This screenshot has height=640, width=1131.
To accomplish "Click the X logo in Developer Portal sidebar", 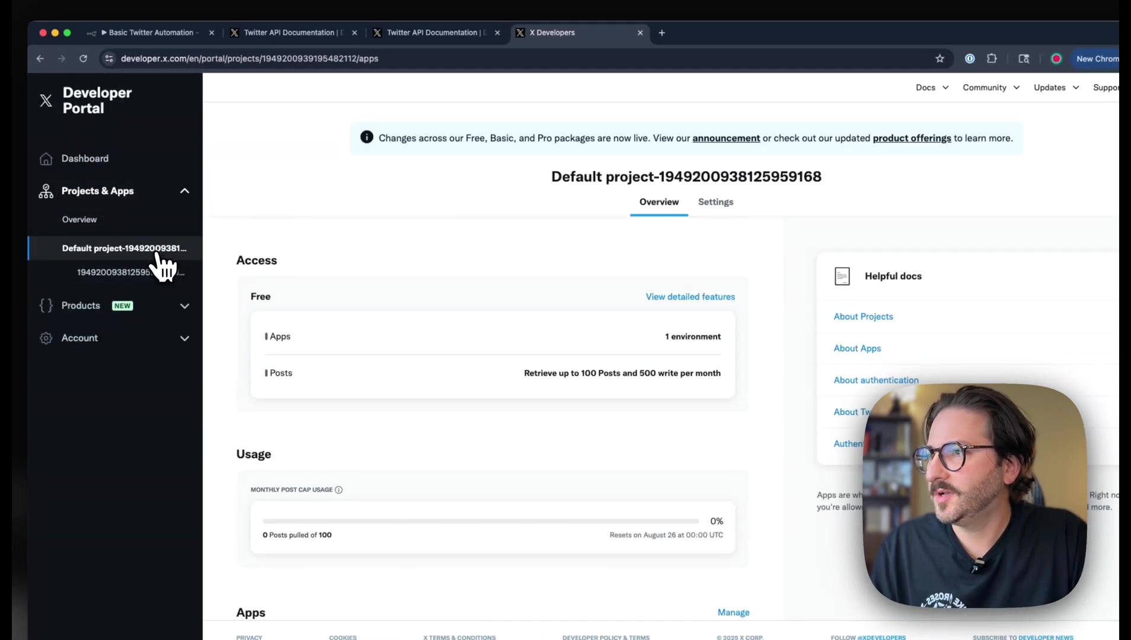I will coord(46,100).
